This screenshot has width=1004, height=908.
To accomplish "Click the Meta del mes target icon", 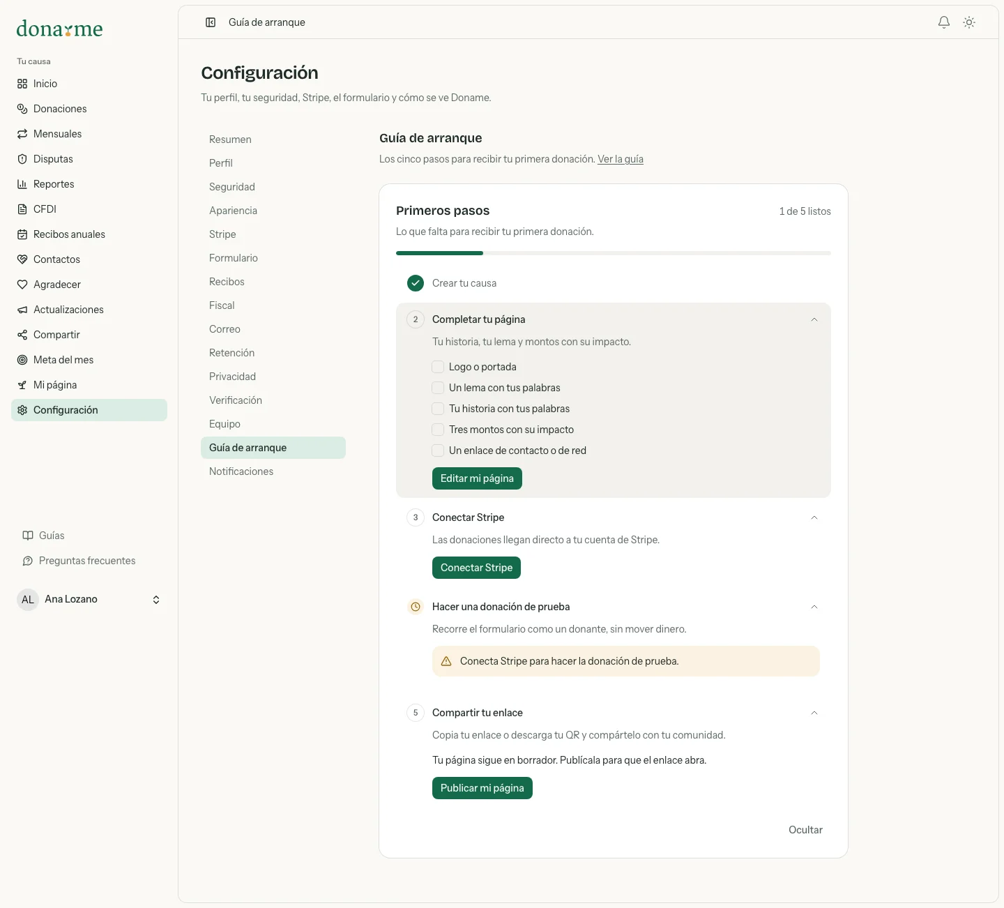I will pyautogui.click(x=22, y=360).
